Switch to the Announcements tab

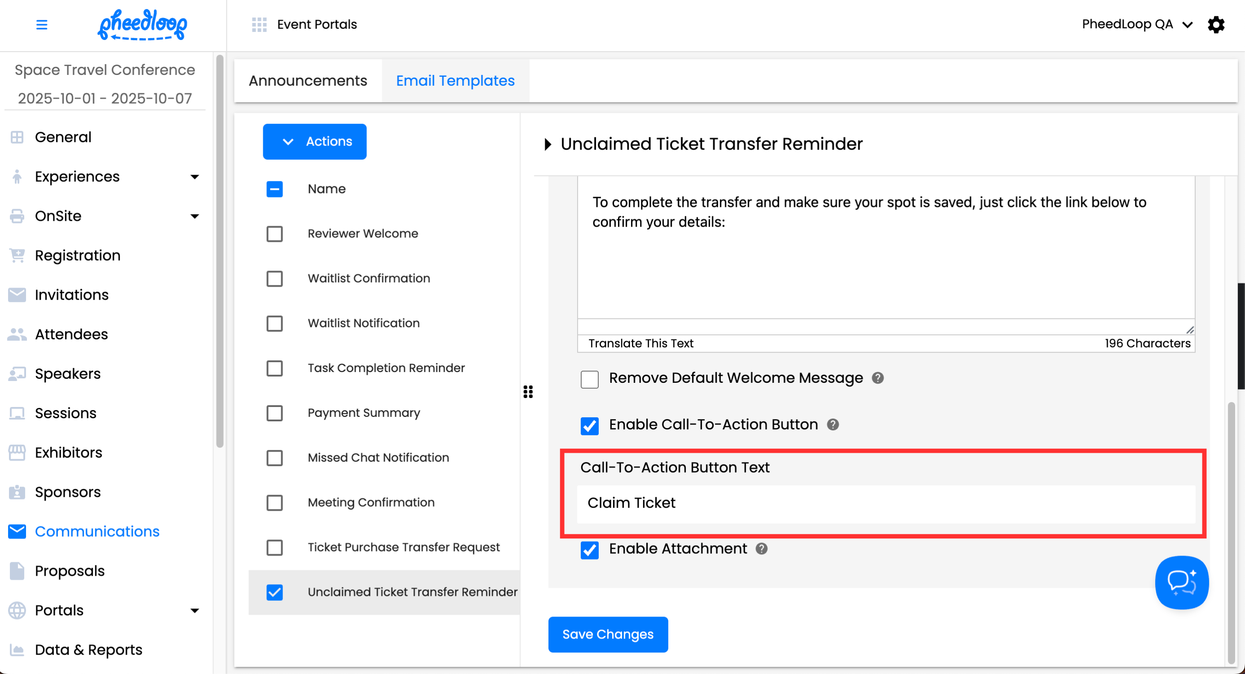point(307,81)
